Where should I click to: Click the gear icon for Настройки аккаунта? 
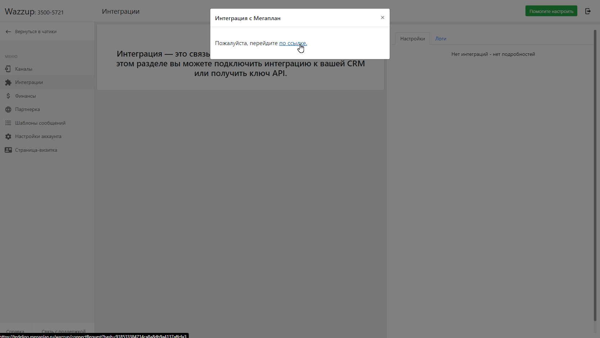click(8, 137)
